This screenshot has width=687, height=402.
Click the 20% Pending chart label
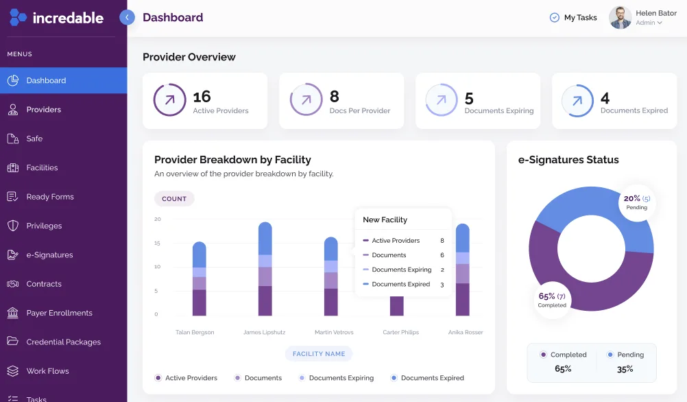637,202
